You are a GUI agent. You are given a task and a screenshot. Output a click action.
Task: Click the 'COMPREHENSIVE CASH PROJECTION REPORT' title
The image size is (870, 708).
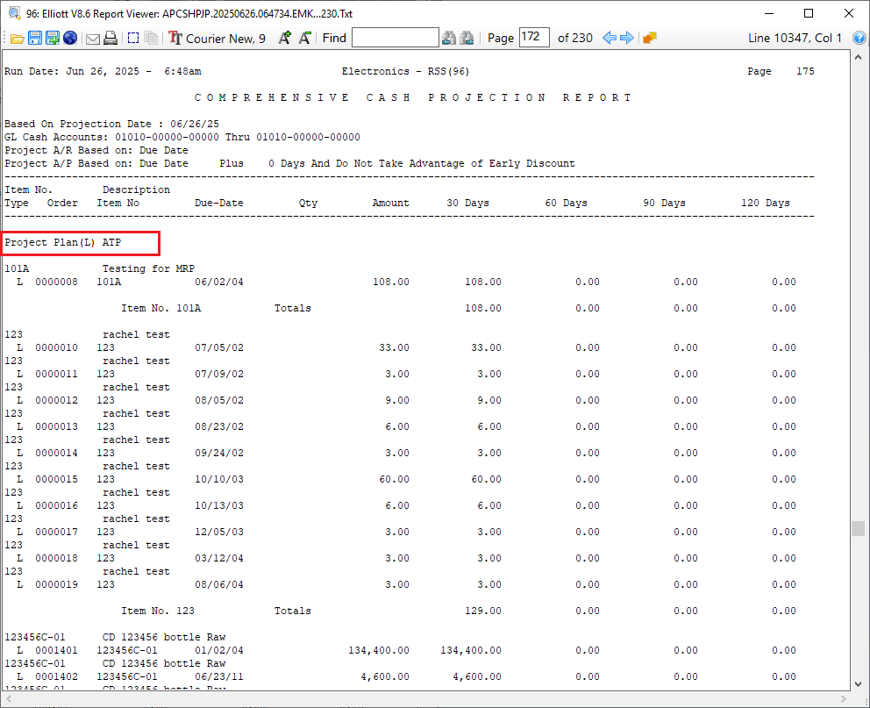(x=413, y=97)
